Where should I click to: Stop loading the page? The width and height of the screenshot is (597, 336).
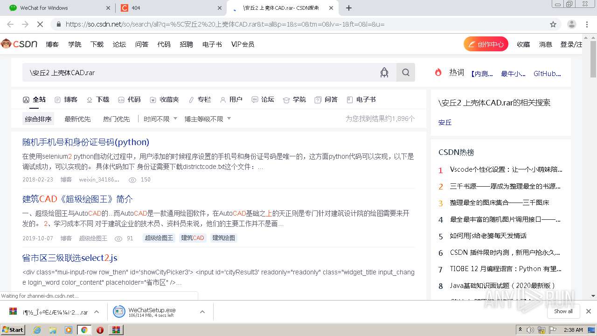point(40,24)
